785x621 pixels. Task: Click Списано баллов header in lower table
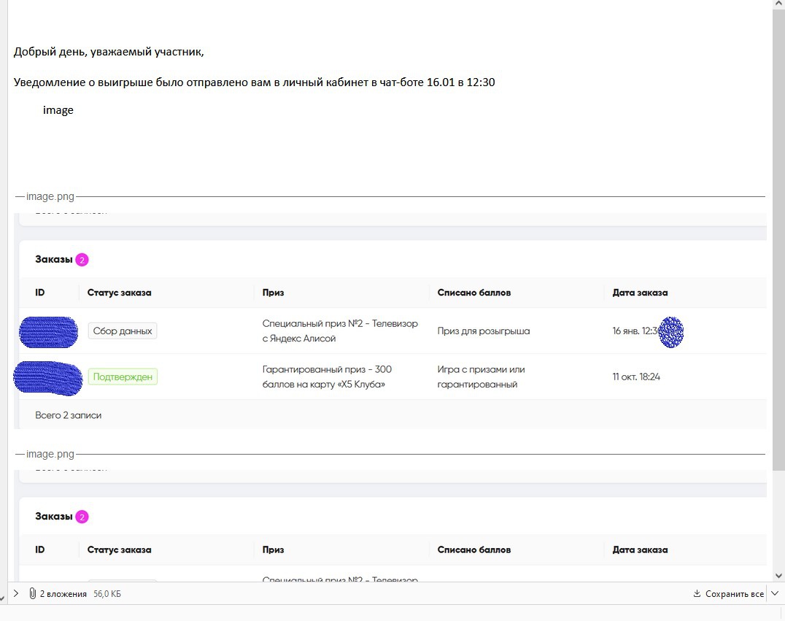point(474,549)
